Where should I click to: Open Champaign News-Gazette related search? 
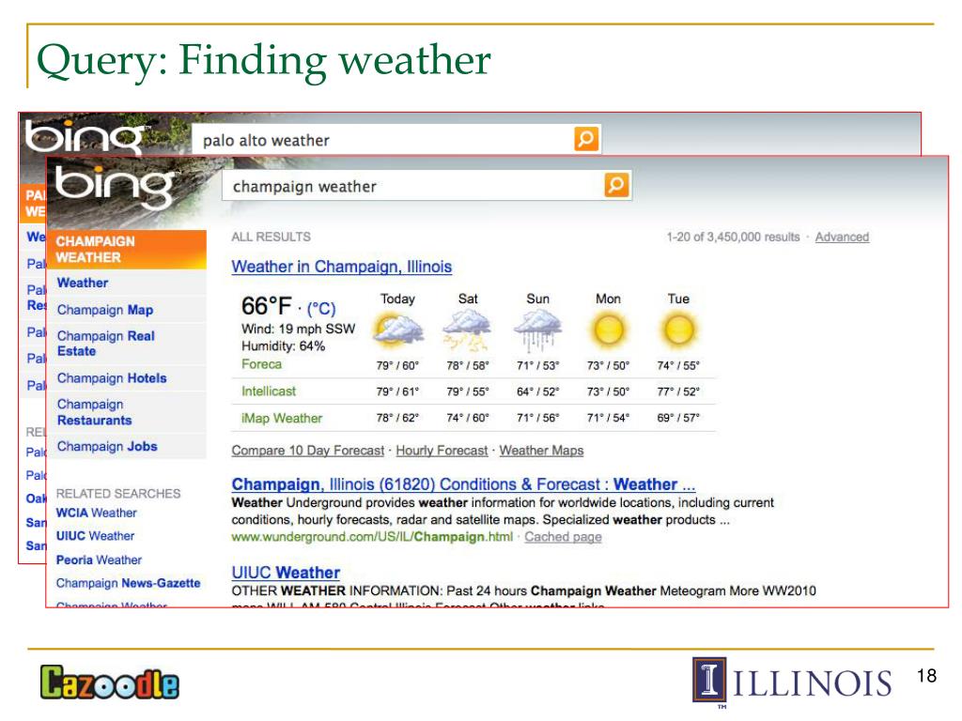[128, 583]
